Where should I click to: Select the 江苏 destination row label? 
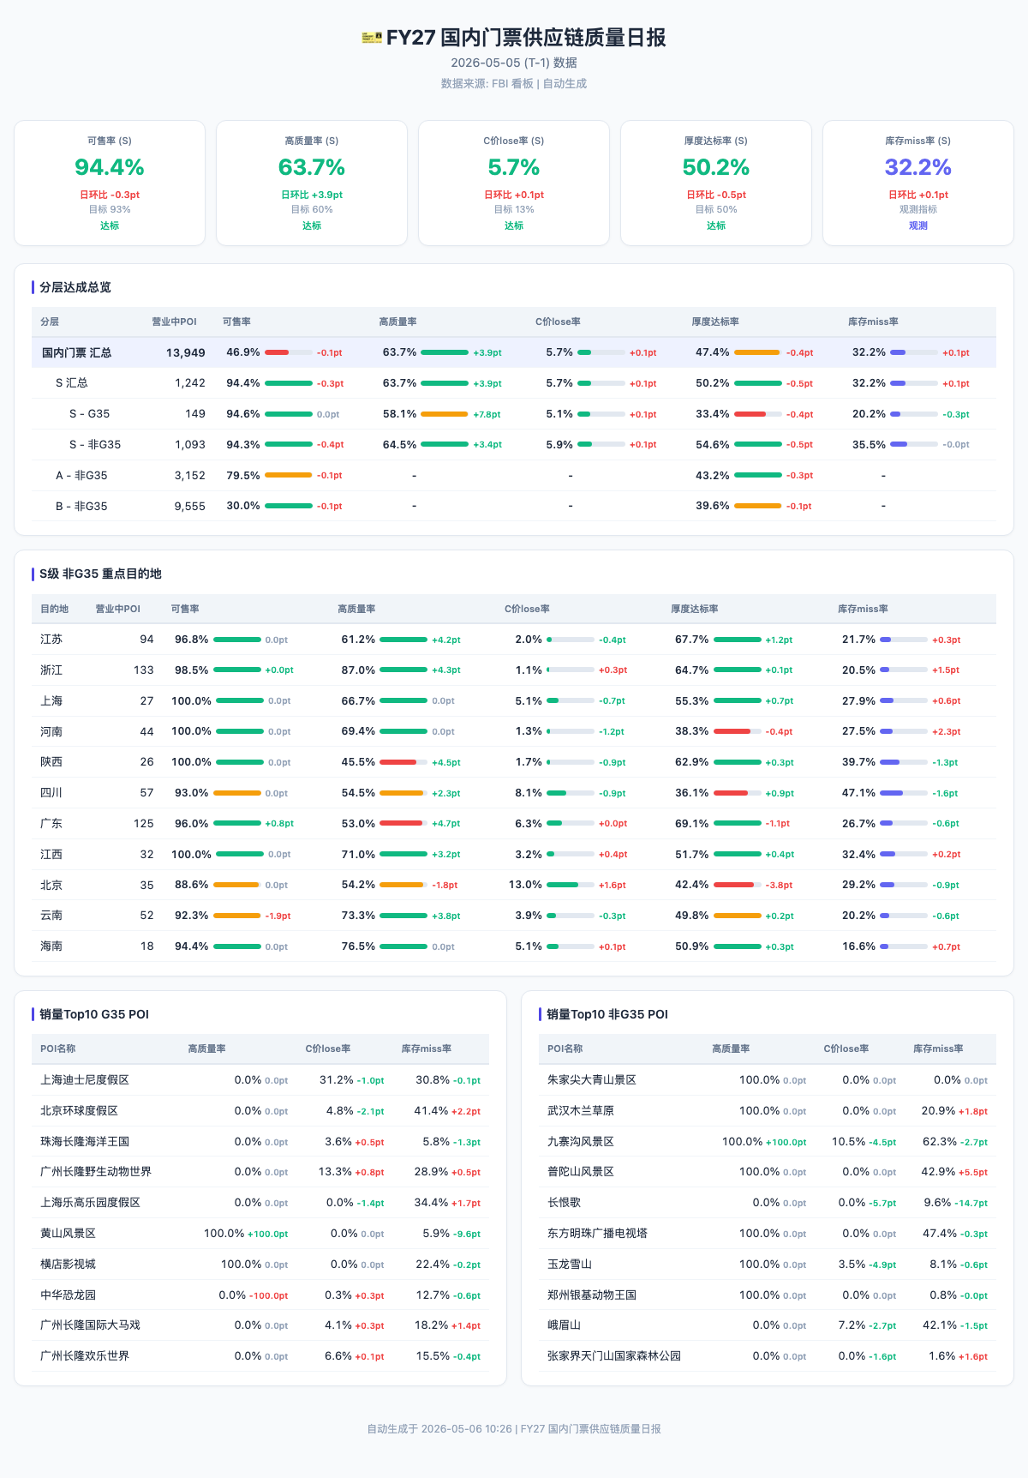[51, 640]
